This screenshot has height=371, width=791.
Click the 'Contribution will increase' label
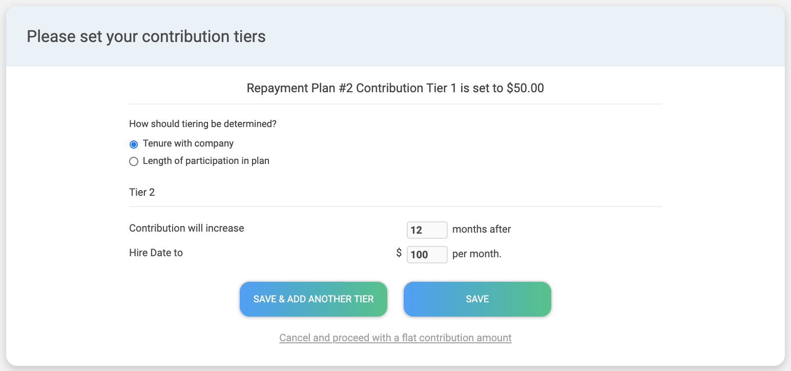pyautogui.click(x=186, y=228)
